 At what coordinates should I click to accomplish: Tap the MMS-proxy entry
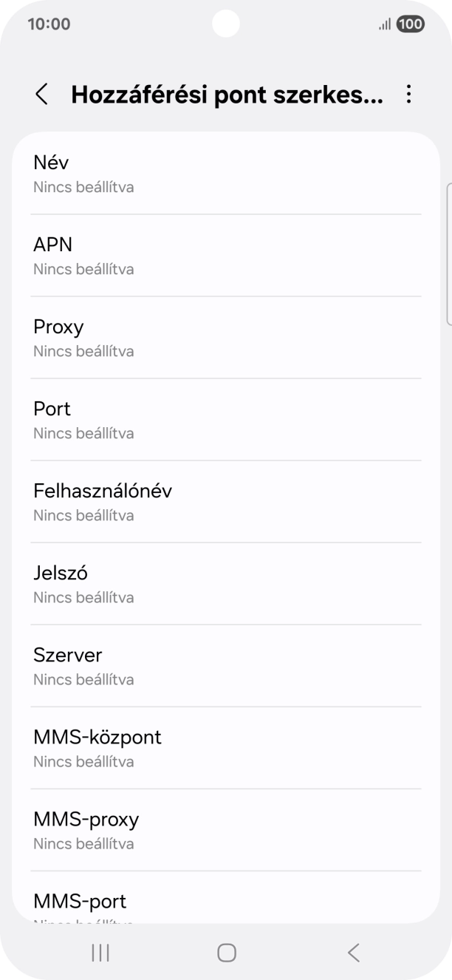point(226,829)
